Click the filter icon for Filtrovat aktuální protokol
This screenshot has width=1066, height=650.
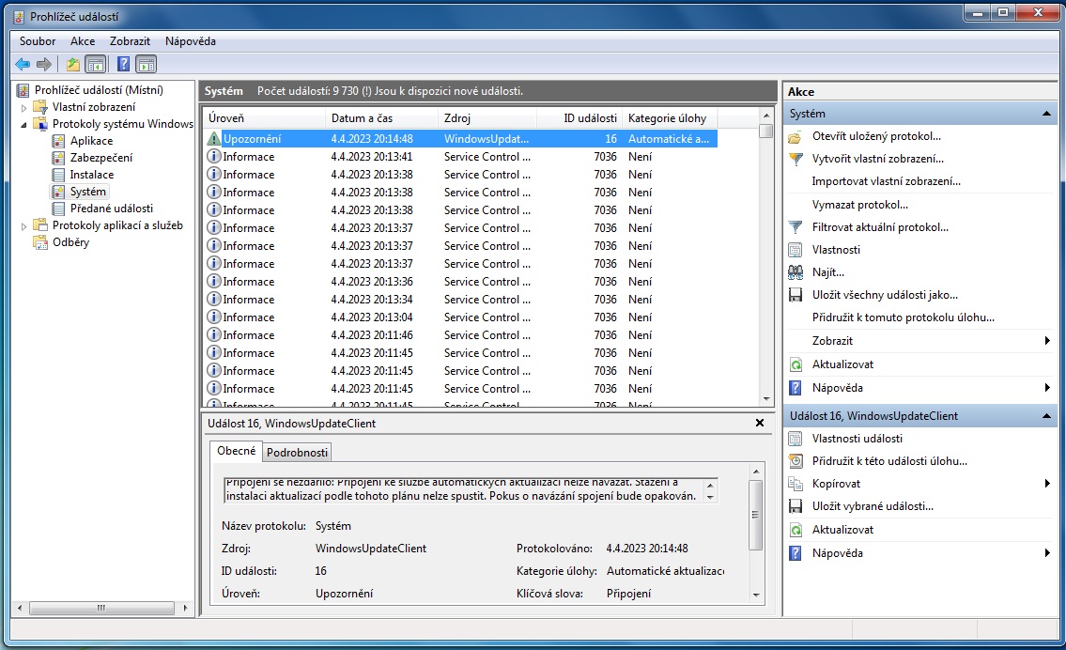click(x=796, y=227)
